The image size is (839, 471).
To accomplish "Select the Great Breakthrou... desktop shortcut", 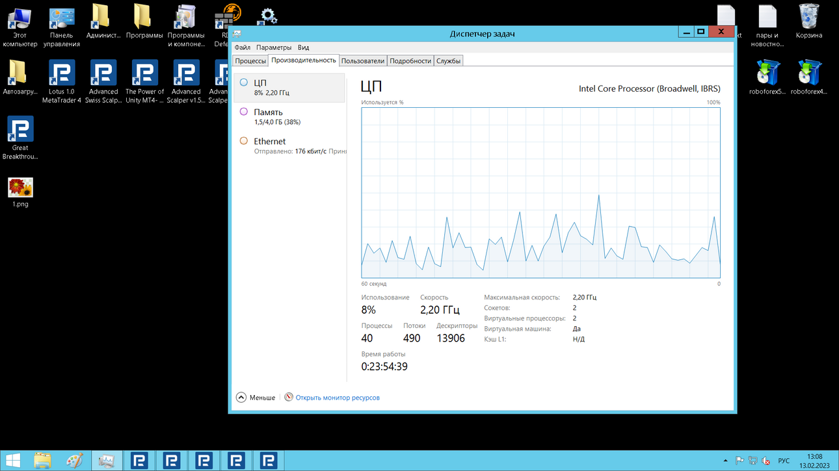I will (20, 138).
